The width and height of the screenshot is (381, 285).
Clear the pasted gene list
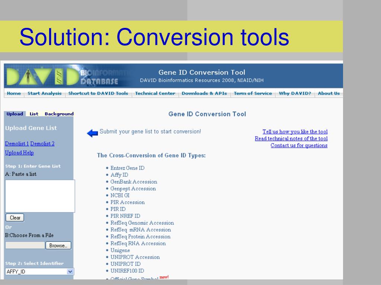[x=15, y=217]
